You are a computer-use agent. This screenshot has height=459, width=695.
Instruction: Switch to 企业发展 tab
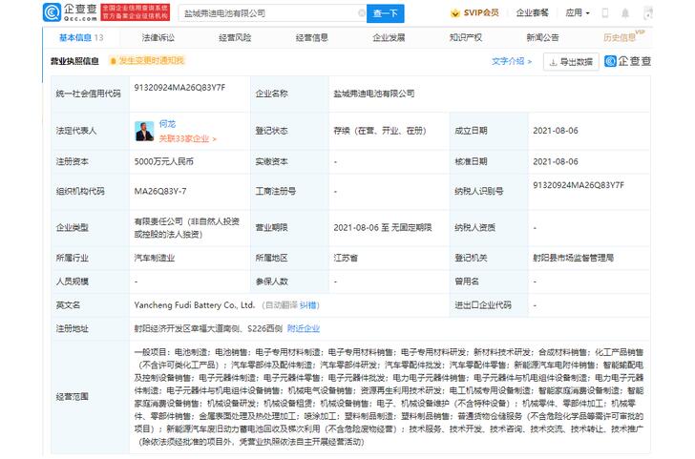click(389, 37)
